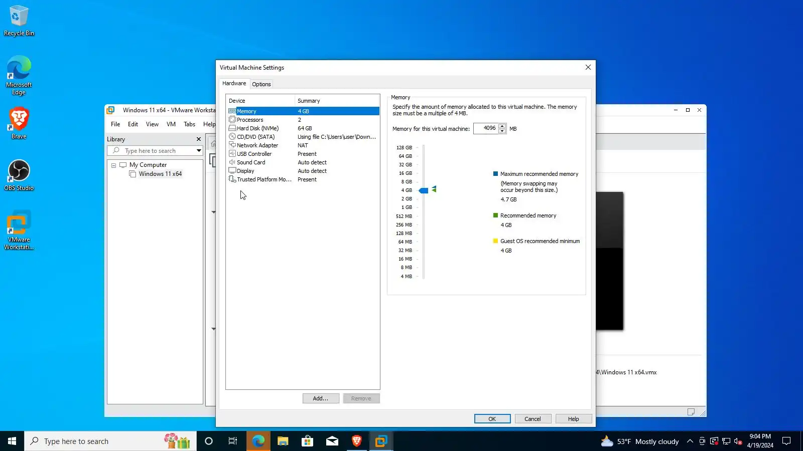Open the Recycle Bin desktop icon
The image size is (803, 451).
[19, 21]
